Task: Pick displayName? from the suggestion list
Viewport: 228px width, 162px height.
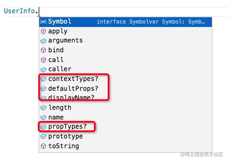Action: click(x=126, y=98)
